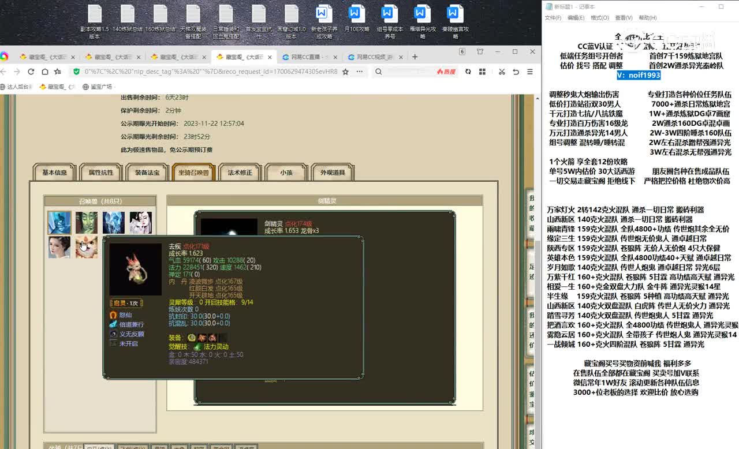The image size is (739, 449).
Task: Select the blue-skinned summon pet portrait
Action: [59, 222]
